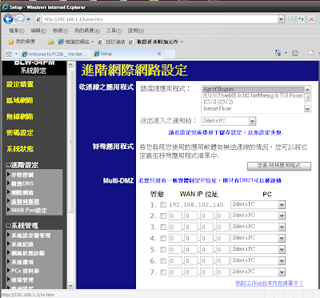Open the Favorites center star button
The width and height of the screenshot is (320, 298).
tap(22, 42)
